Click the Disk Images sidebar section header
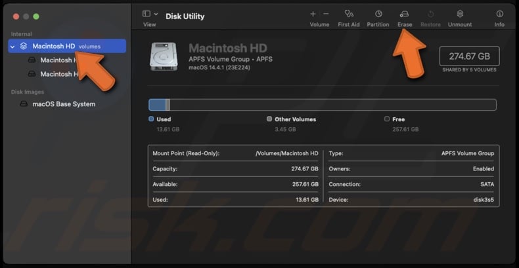 click(28, 92)
